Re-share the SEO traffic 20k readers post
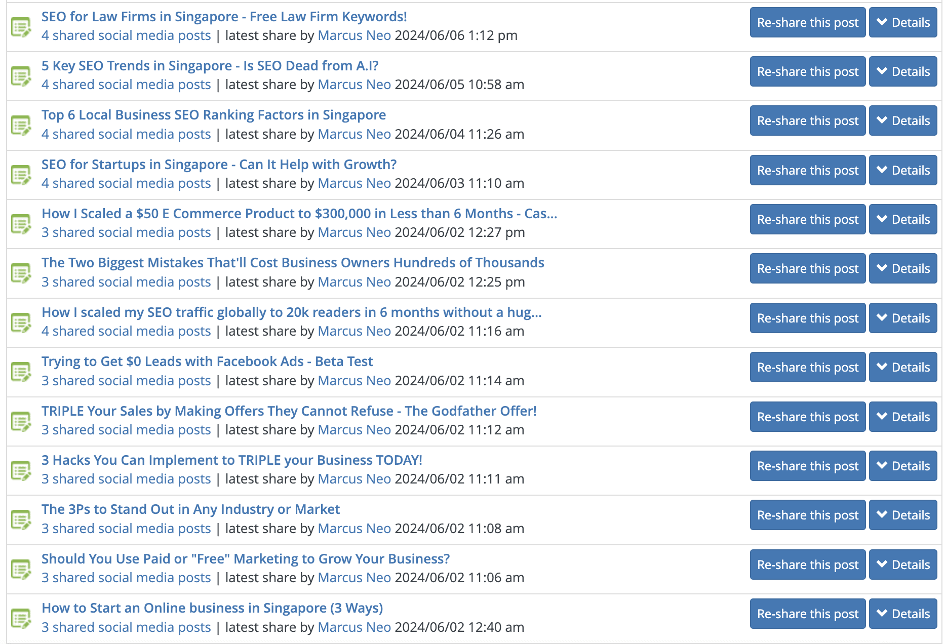 coord(807,318)
